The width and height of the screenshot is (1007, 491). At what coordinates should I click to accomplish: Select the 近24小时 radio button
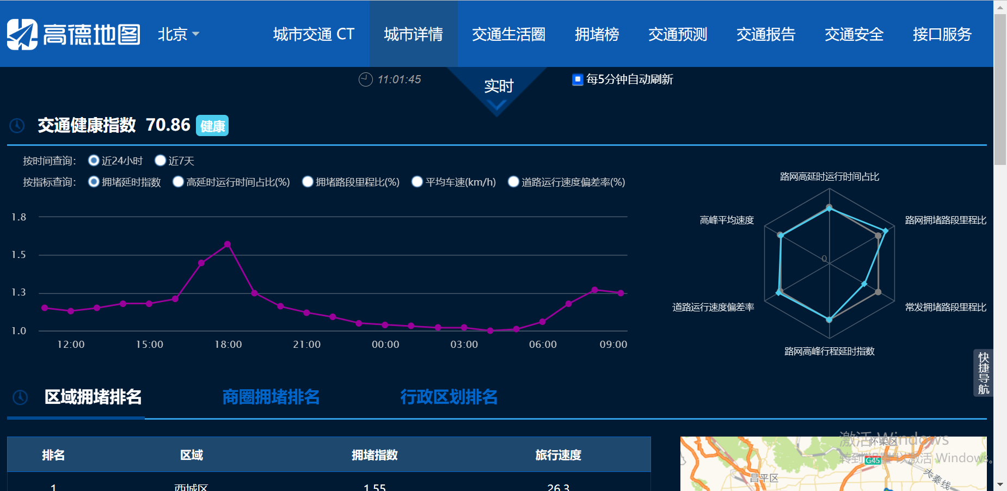[94, 161]
